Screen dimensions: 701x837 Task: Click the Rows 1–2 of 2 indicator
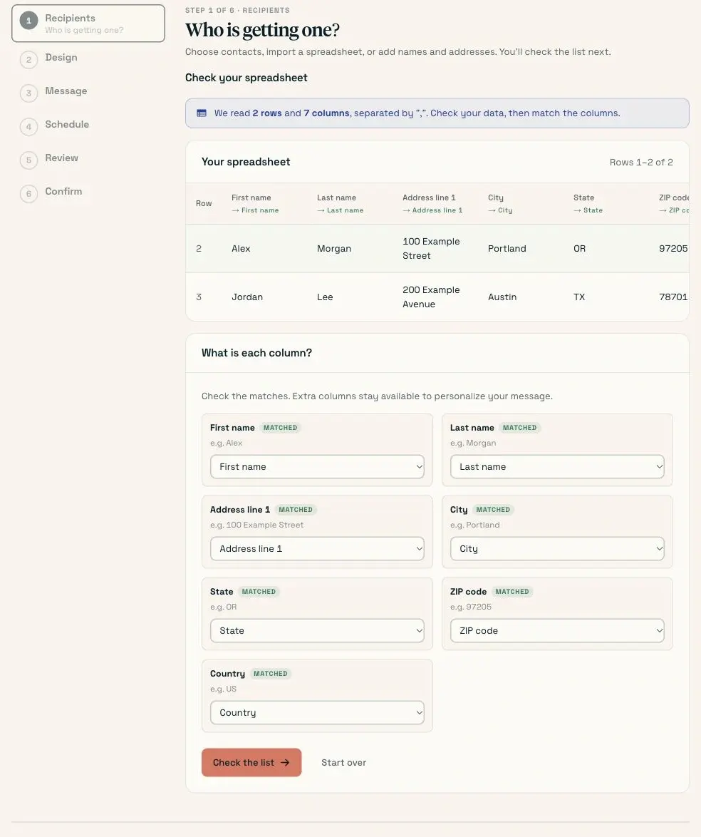[x=641, y=163]
